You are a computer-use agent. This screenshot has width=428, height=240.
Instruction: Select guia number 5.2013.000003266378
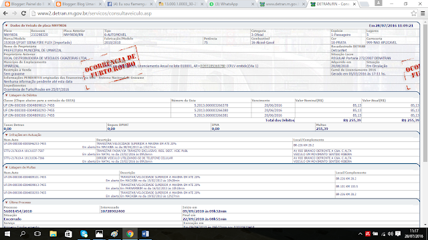(x=211, y=105)
